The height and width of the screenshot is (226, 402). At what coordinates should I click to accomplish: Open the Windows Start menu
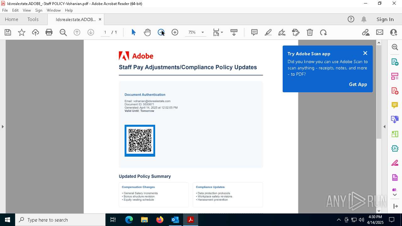point(8,220)
